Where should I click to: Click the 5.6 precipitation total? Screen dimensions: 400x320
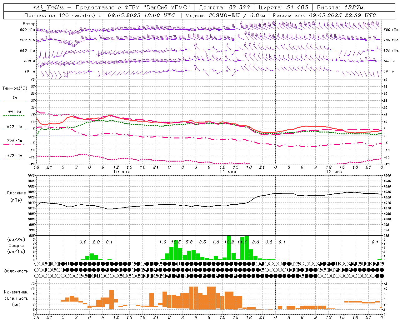click(x=189, y=242)
